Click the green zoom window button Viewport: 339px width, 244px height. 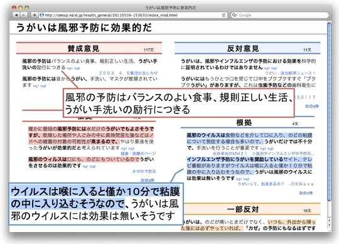(x=27, y=8)
